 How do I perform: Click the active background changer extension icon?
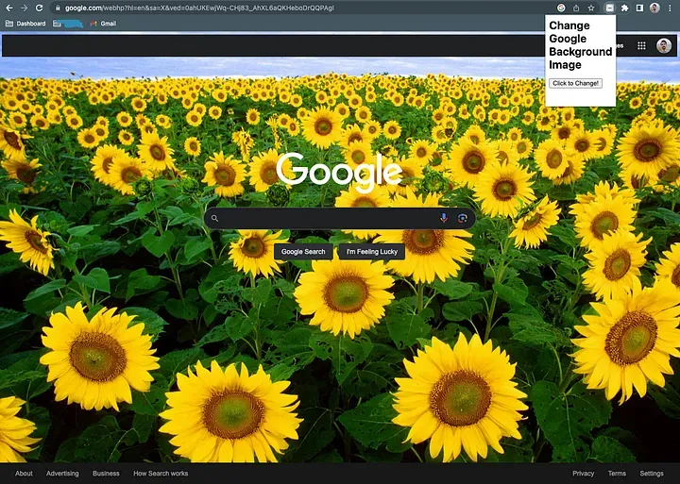click(609, 8)
